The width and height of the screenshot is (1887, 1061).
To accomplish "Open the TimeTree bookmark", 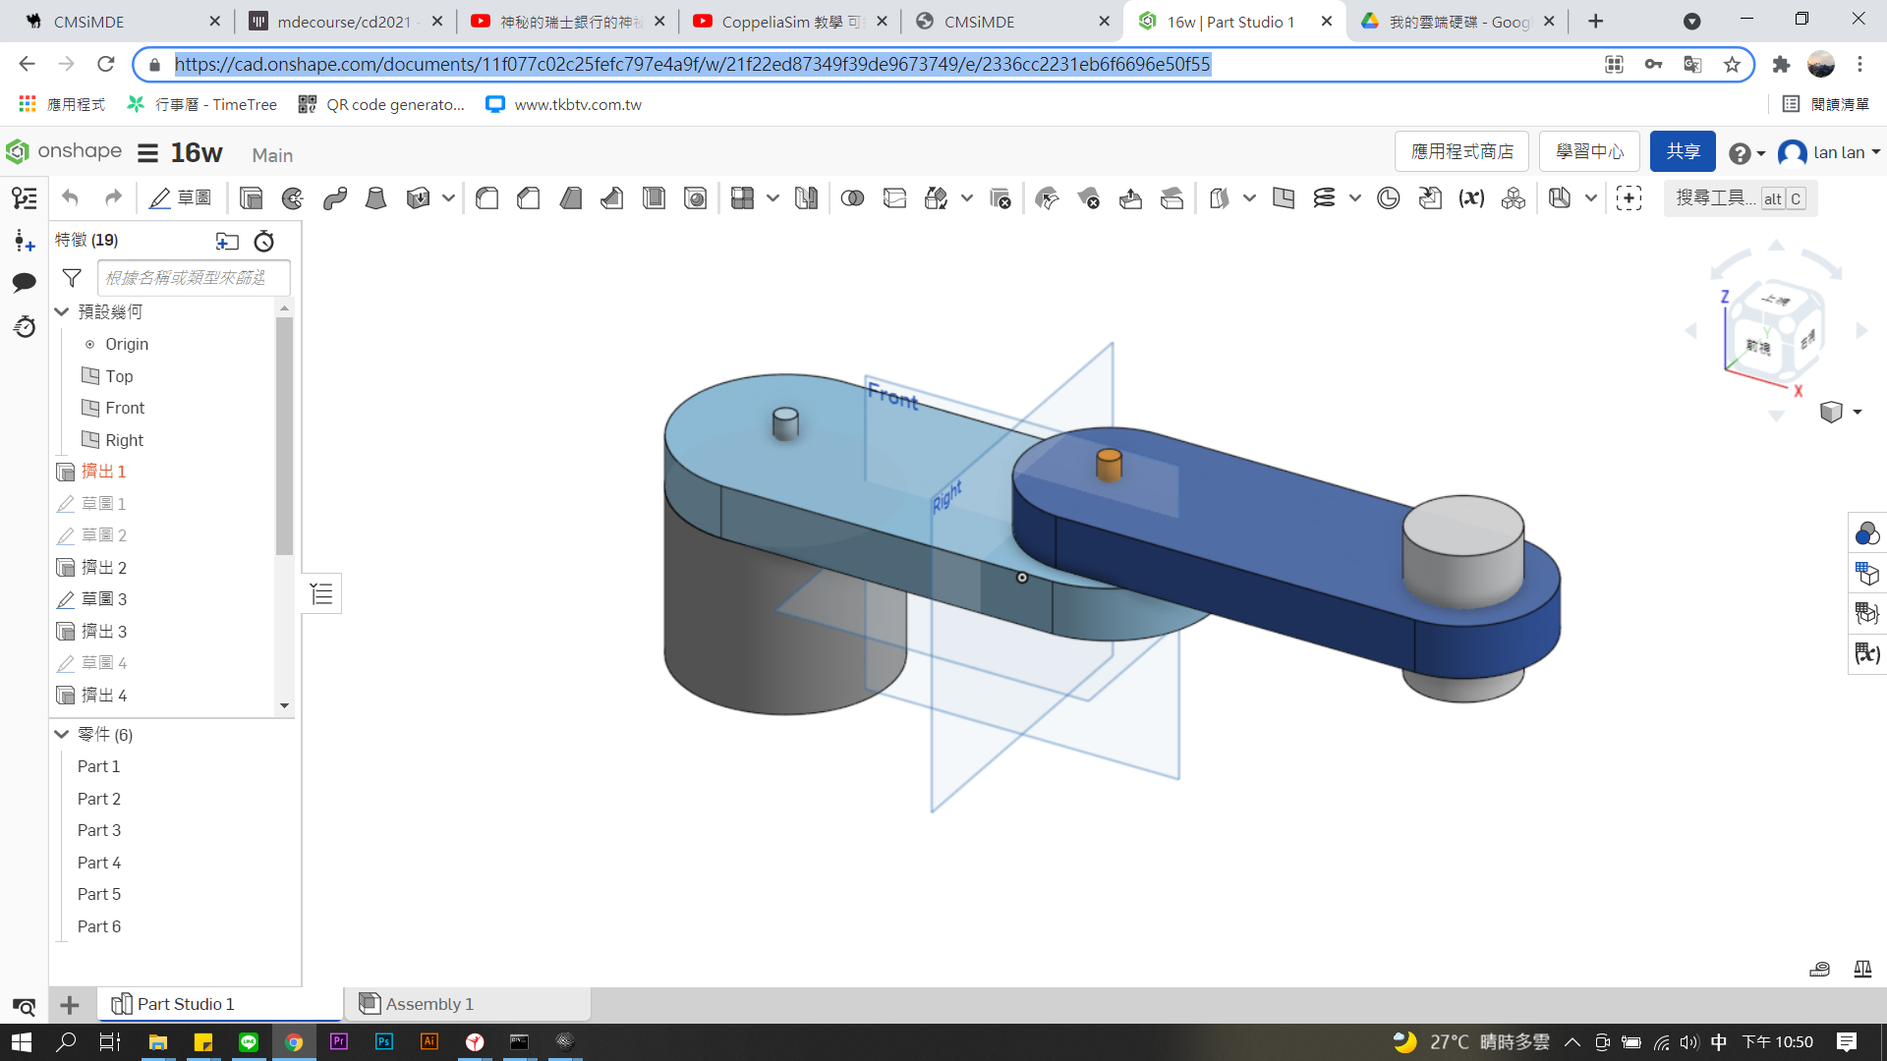I will 202,104.
